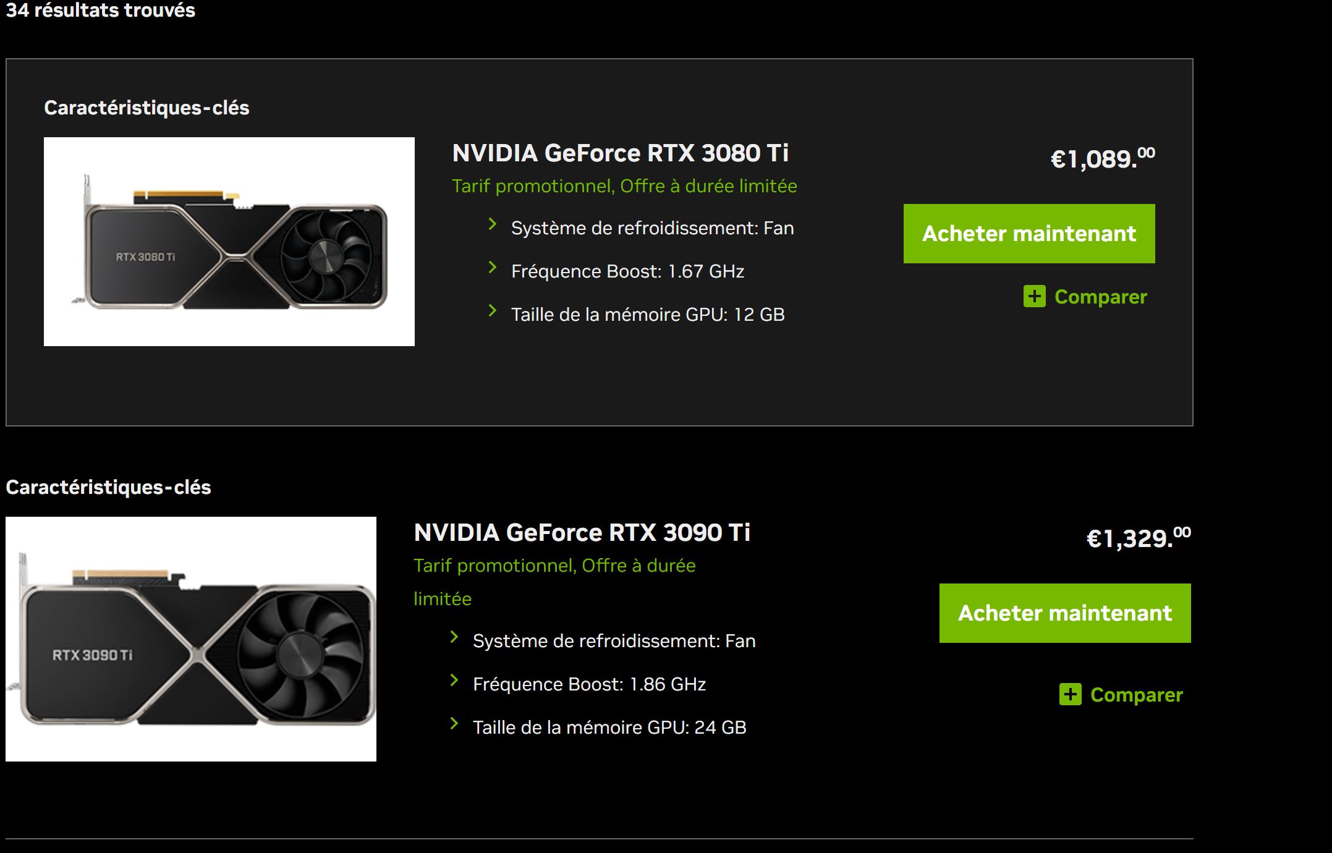
Task: Select the 34 résultats trouvés header
Action: (x=99, y=11)
